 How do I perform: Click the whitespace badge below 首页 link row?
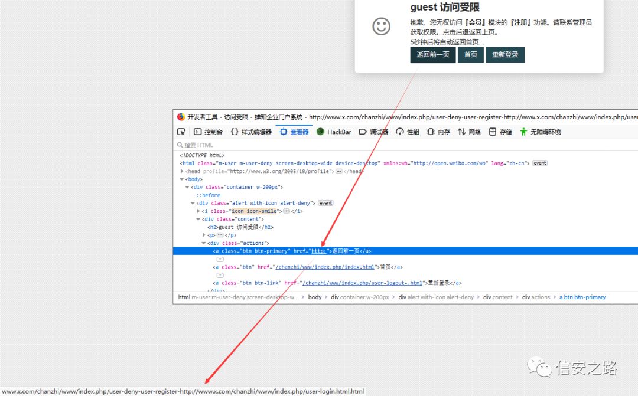(x=220, y=275)
